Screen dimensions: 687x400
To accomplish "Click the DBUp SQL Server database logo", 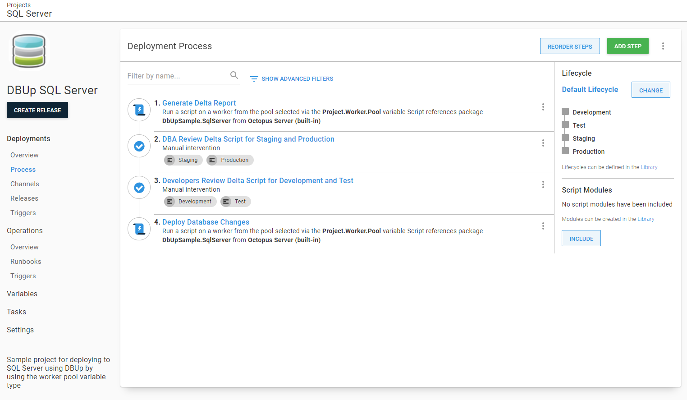I will [x=29, y=51].
